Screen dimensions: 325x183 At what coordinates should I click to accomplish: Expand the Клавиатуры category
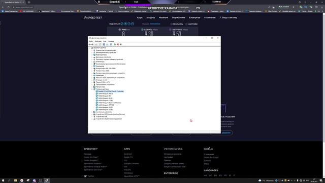[92, 62]
